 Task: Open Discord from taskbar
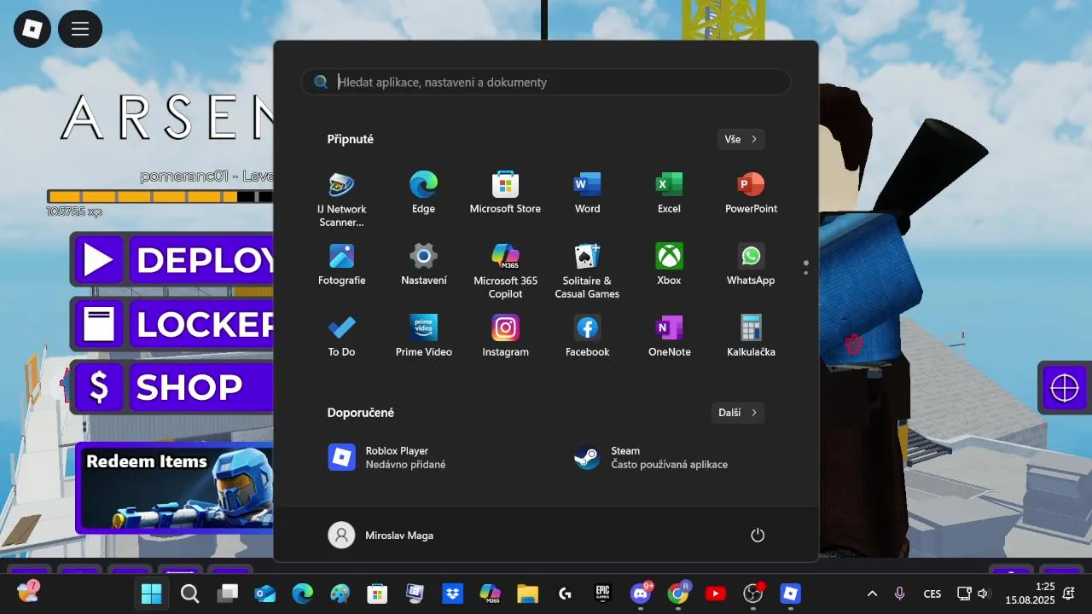tap(640, 594)
